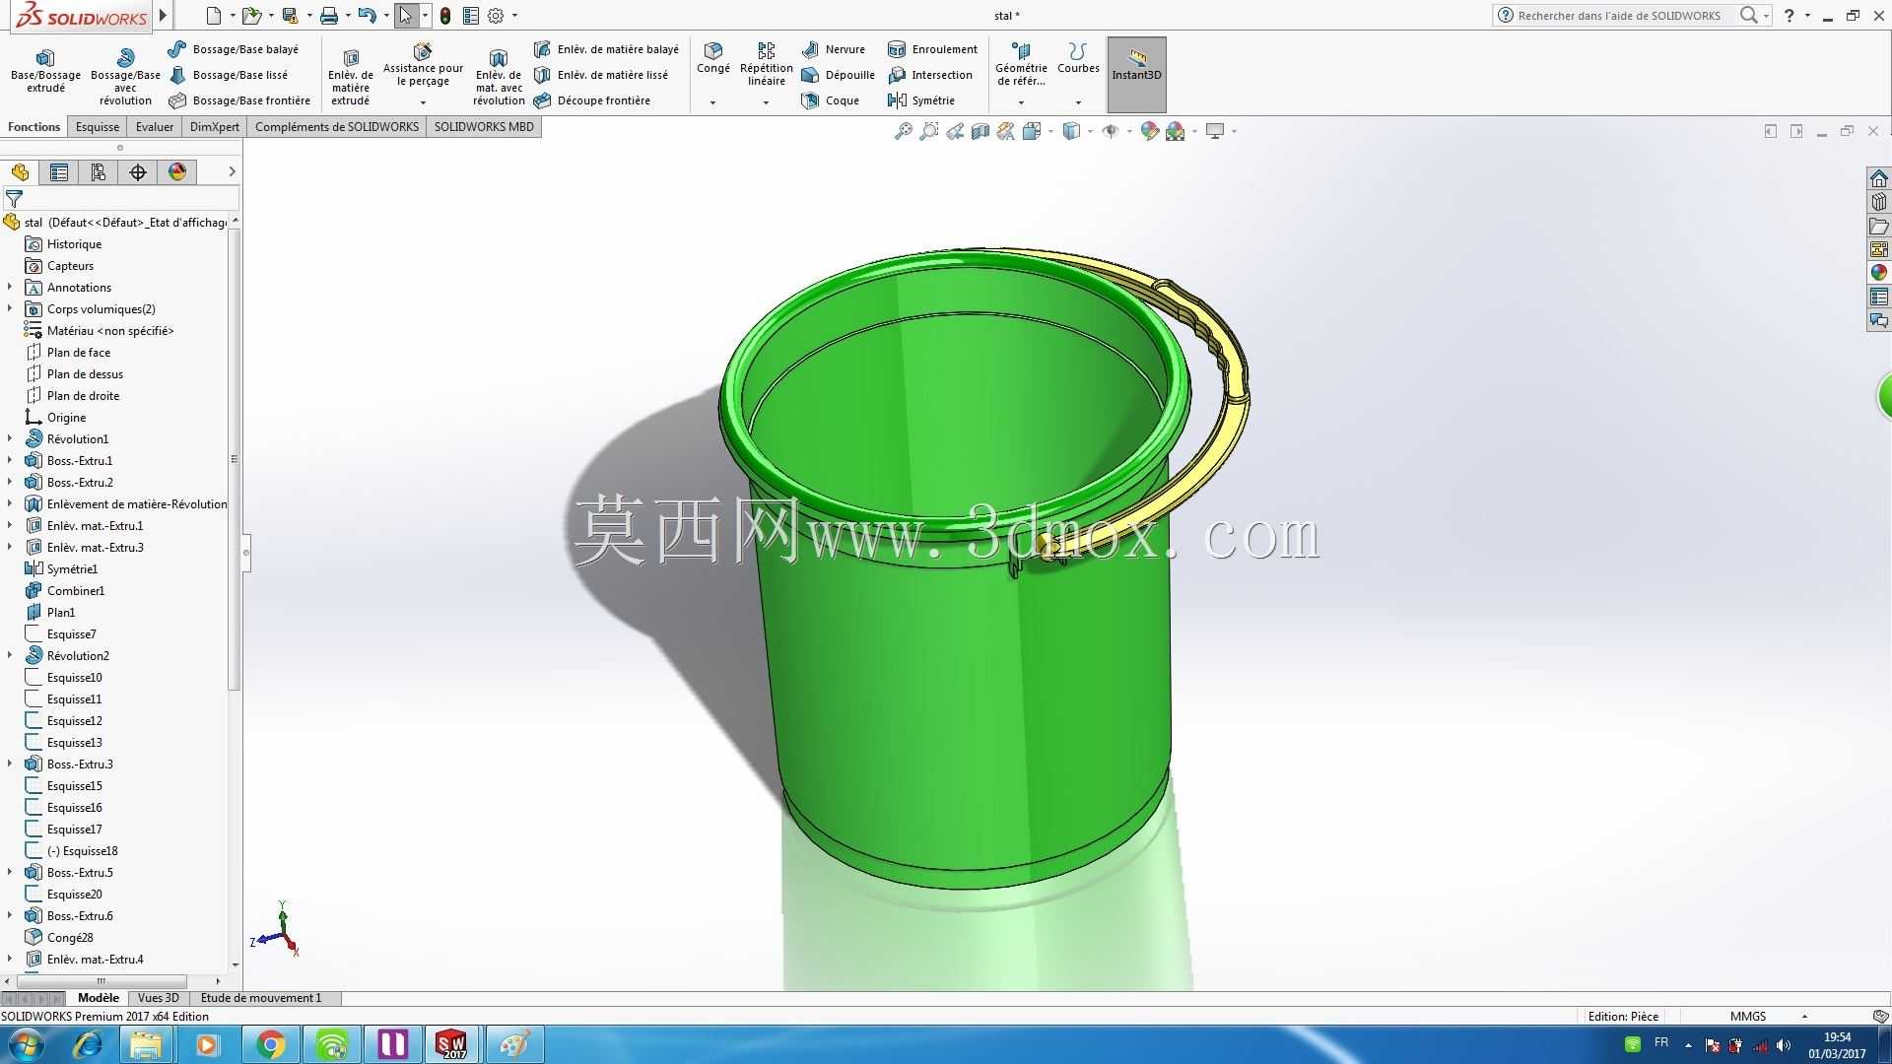This screenshot has width=1892, height=1064.
Task: Open the SOLIDWORKS MBD tab
Action: [x=484, y=127]
